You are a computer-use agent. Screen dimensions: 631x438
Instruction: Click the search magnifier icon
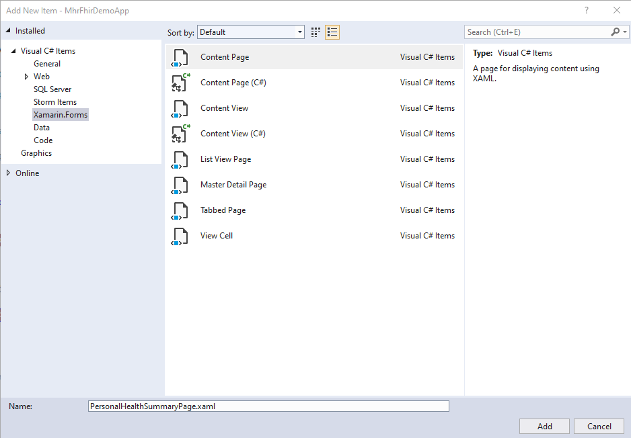pos(614,32)
